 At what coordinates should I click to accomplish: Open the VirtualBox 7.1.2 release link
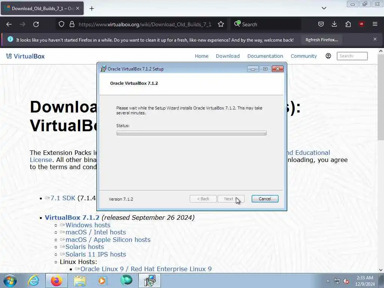click(x=72, y=217)
